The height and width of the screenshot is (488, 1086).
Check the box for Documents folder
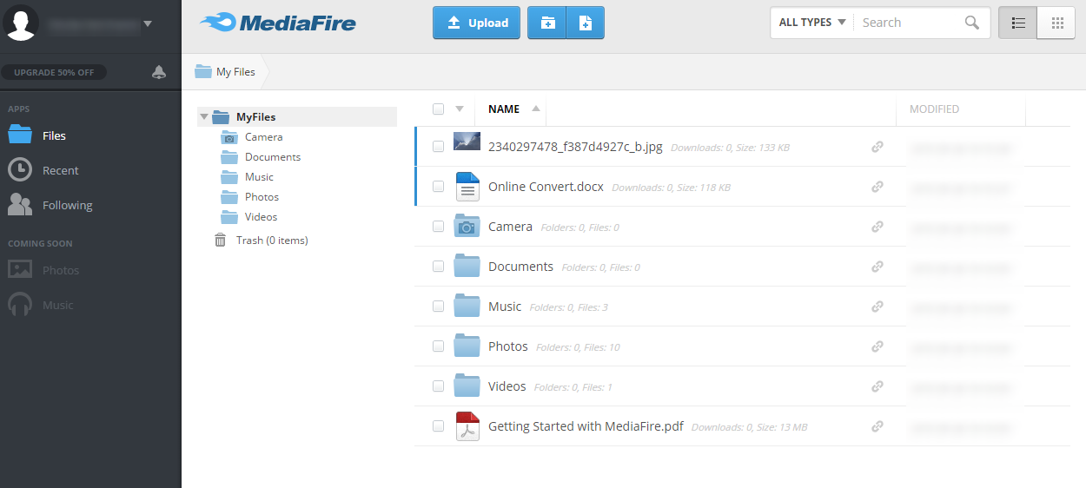tap(439, 267)
